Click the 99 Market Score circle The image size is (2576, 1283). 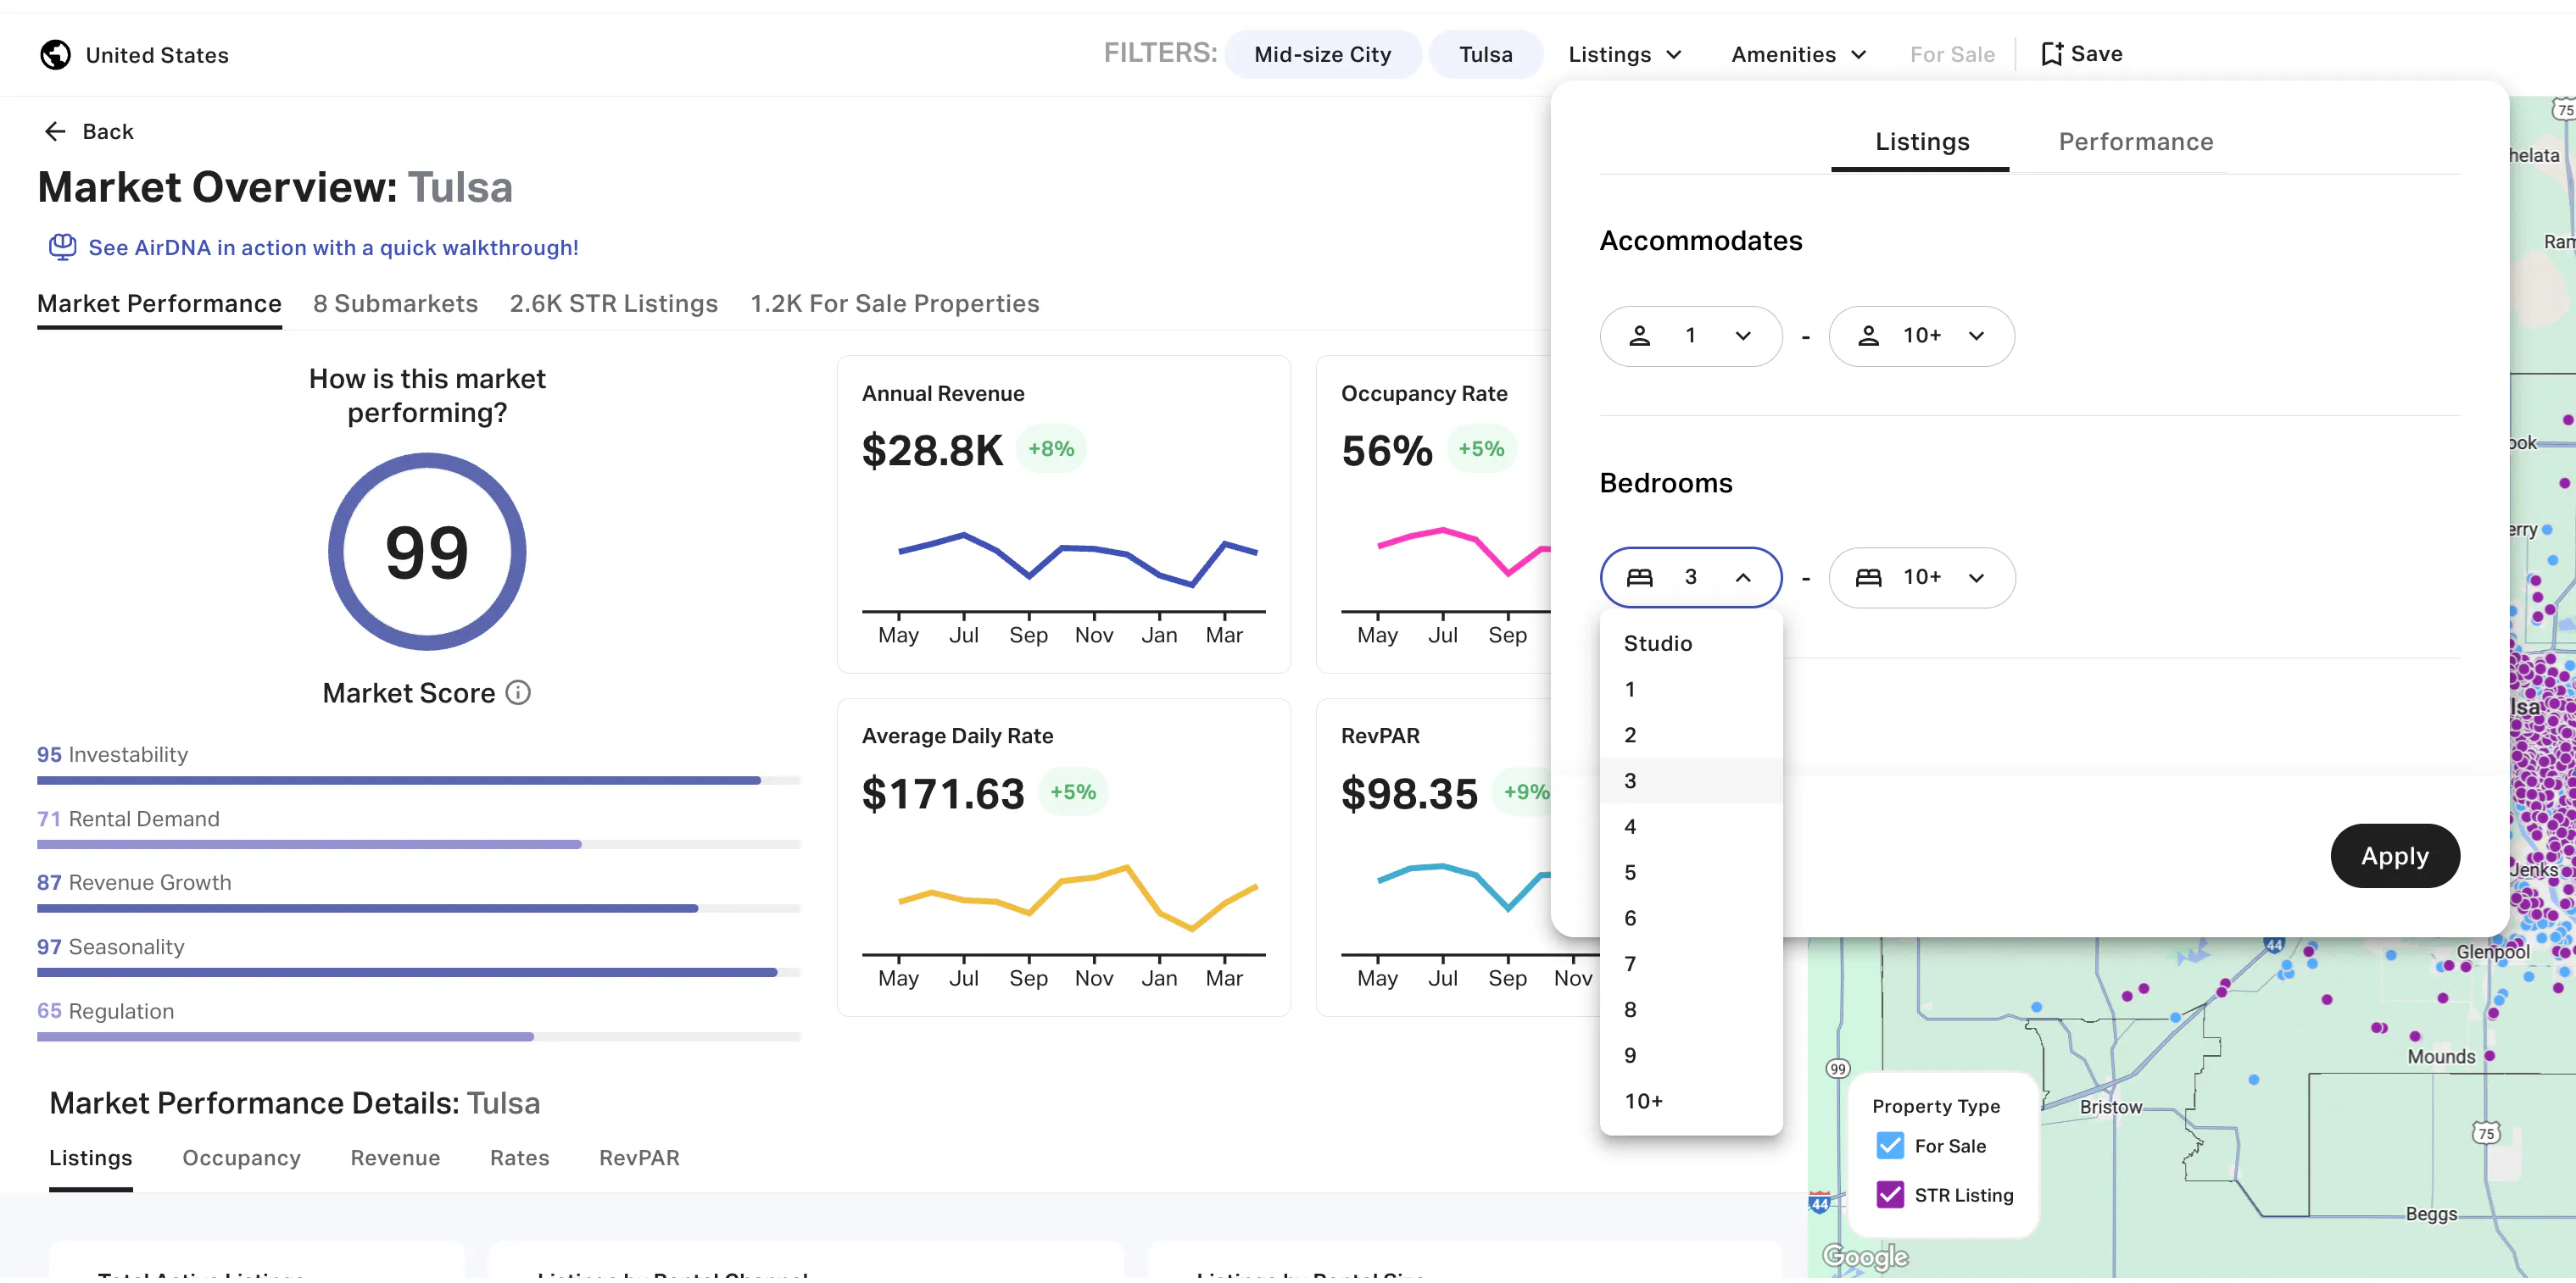(x=427, y=553)
